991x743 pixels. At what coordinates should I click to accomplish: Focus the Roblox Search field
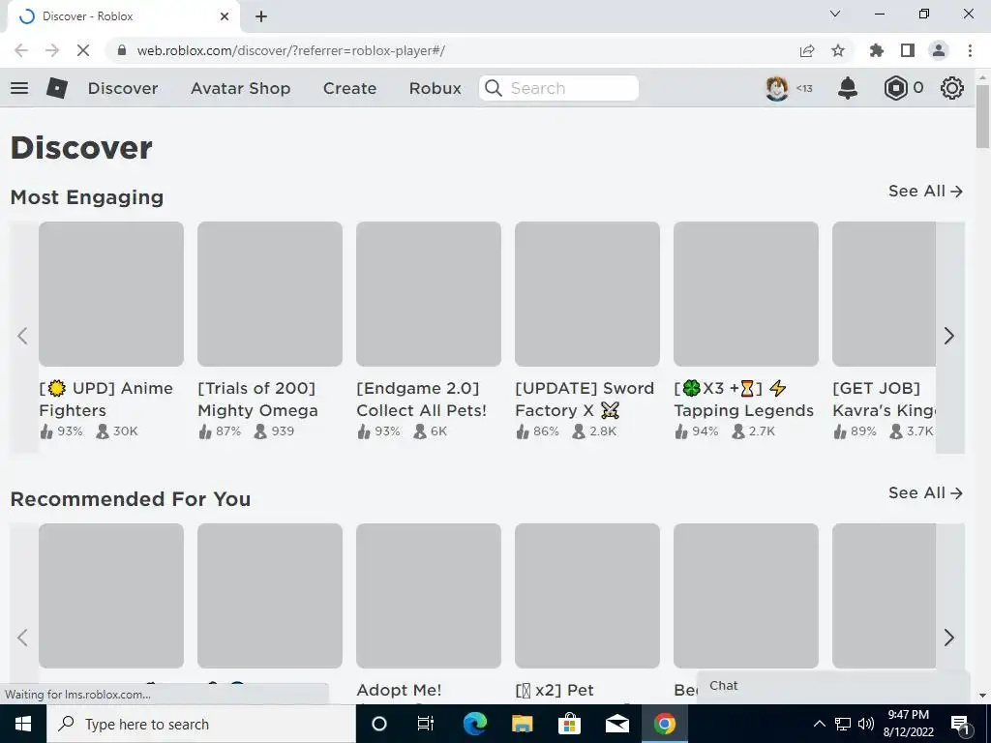tap(558, 88)
